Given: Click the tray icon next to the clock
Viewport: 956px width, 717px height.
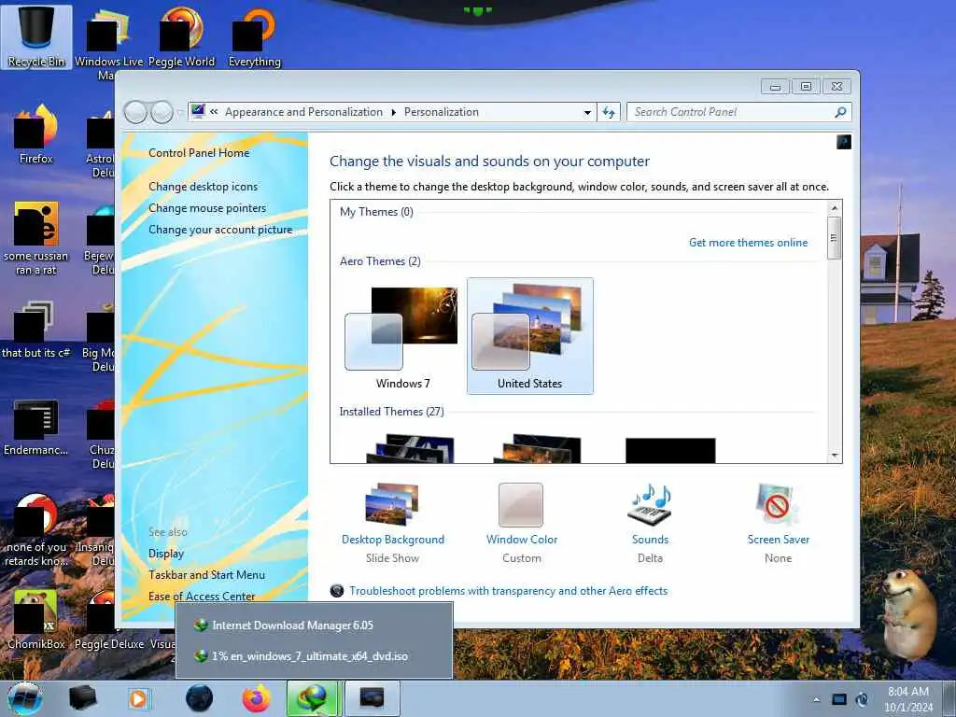Looking at the screenshot, I should [x=862, y=699].
